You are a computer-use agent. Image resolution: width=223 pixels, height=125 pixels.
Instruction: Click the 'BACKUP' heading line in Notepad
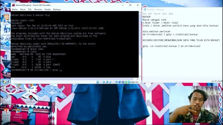(x=146, y=17)
